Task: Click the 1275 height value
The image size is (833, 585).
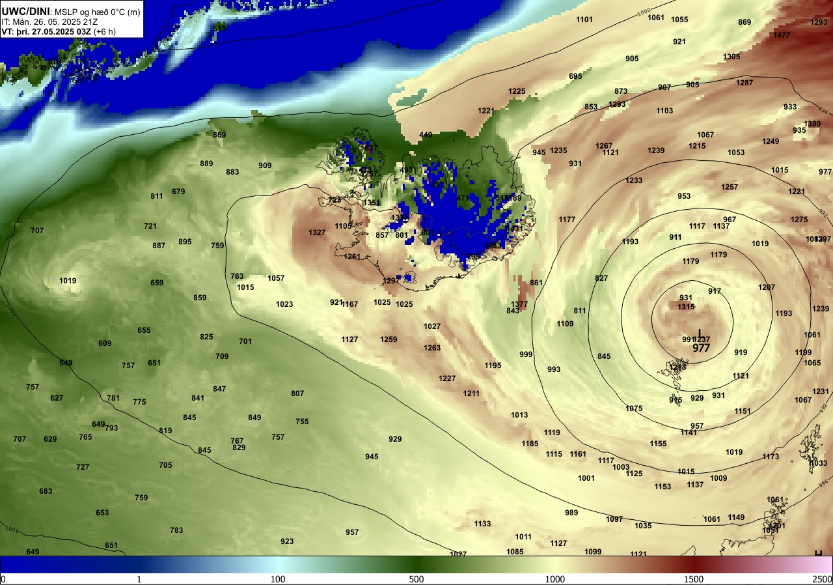Action: [799, 220]
